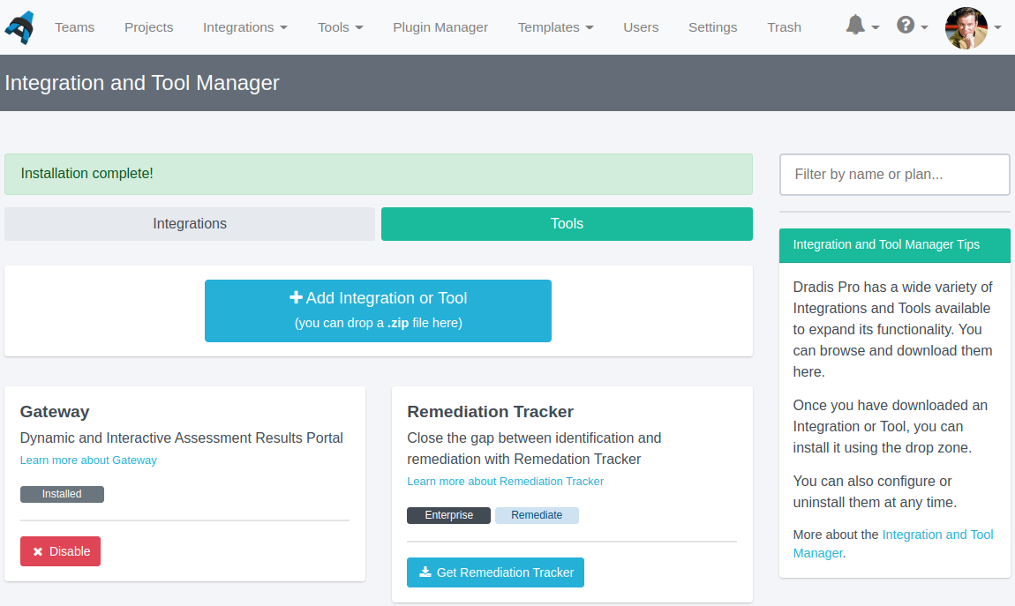Image resolution: width=1015 pixels, height=606 pixels.
Task: Open Learn more about Remediation Tracker link
Action: tap(505, 481)
